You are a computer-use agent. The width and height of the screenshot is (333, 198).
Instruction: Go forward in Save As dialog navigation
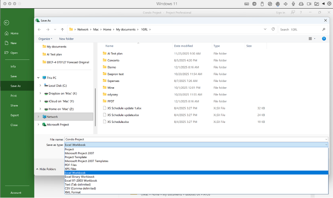click(48, 30)
